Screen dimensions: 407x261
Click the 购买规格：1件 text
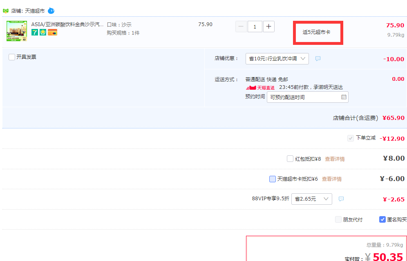123,33
